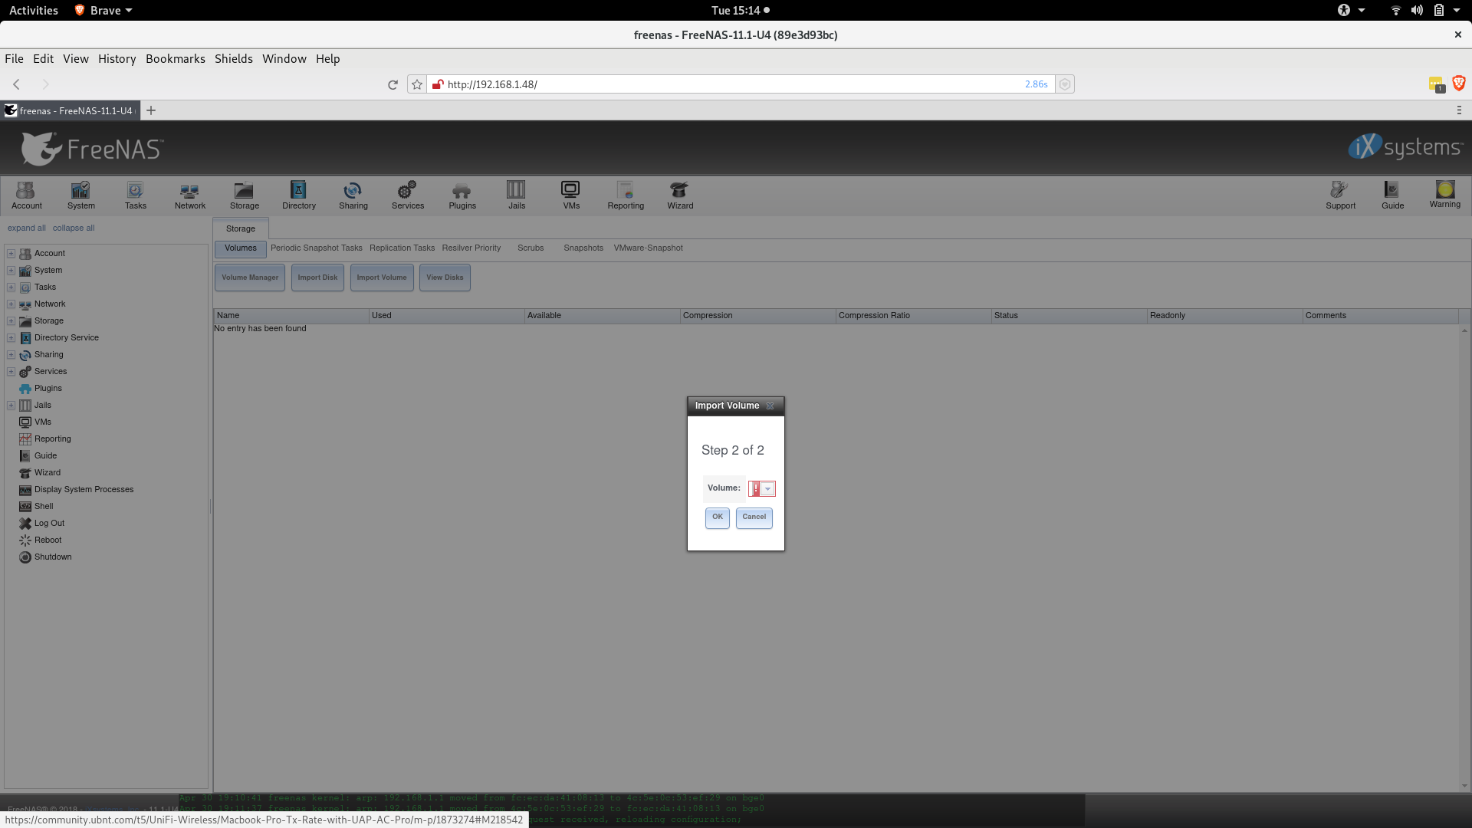Viewport: 1472px width, 828px height.
Task: Expand the Network tree node
Action: coord(11,304)
